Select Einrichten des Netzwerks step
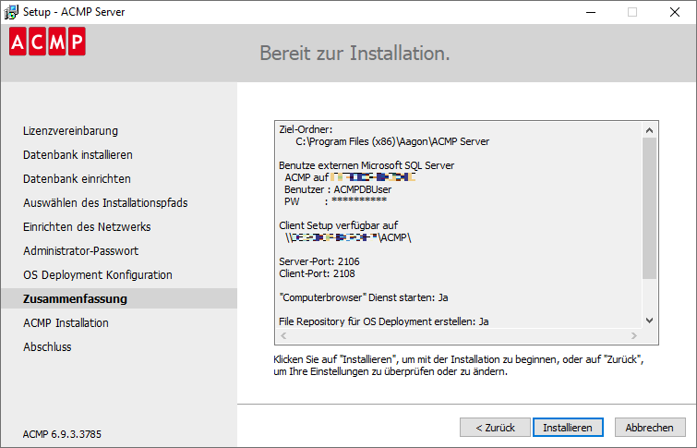The image size is (697, 448). 87,227
